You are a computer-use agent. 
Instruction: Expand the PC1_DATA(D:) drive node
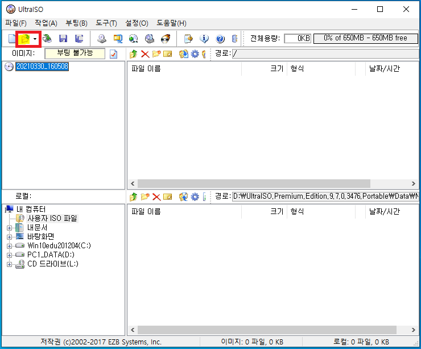click(9, 255)
